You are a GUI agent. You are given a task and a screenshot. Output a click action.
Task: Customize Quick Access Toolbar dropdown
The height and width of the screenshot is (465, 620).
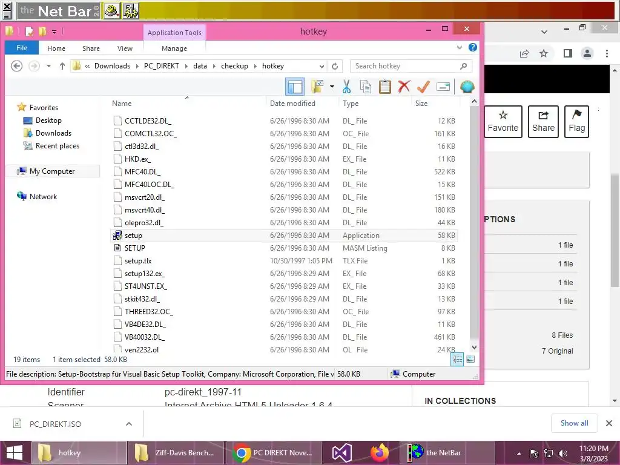54,31
